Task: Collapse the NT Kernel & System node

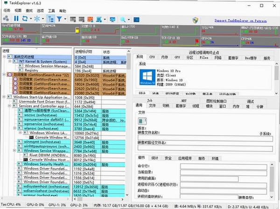Action: click(x=10, y=61)
